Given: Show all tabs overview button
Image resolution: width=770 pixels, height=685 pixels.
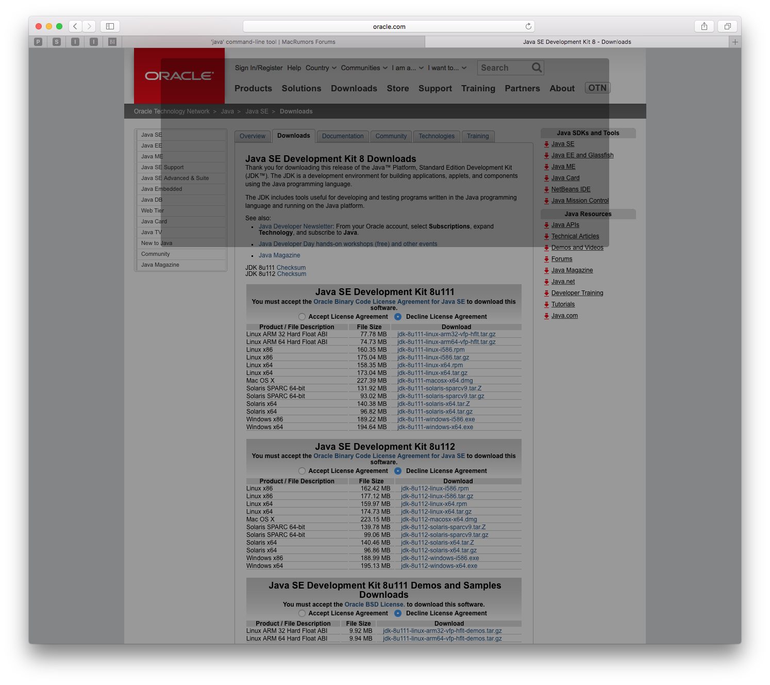Looking at the screenshot, I should (x=728, y=26).
